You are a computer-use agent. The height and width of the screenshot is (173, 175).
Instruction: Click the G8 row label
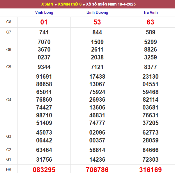[9, 22]
